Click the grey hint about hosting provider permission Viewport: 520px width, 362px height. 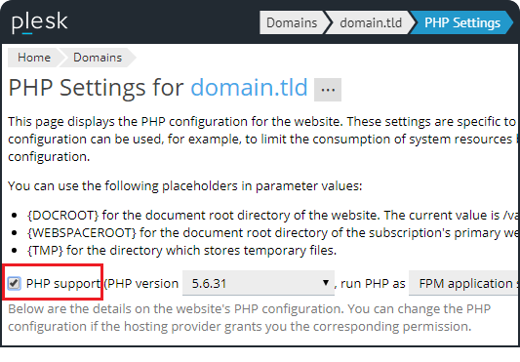[250, 317]
